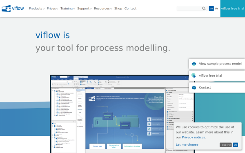Click the search magnifier icon
The width and height of the screenshot is (245, 153).
pyautogui.click(x=204, y=9)
